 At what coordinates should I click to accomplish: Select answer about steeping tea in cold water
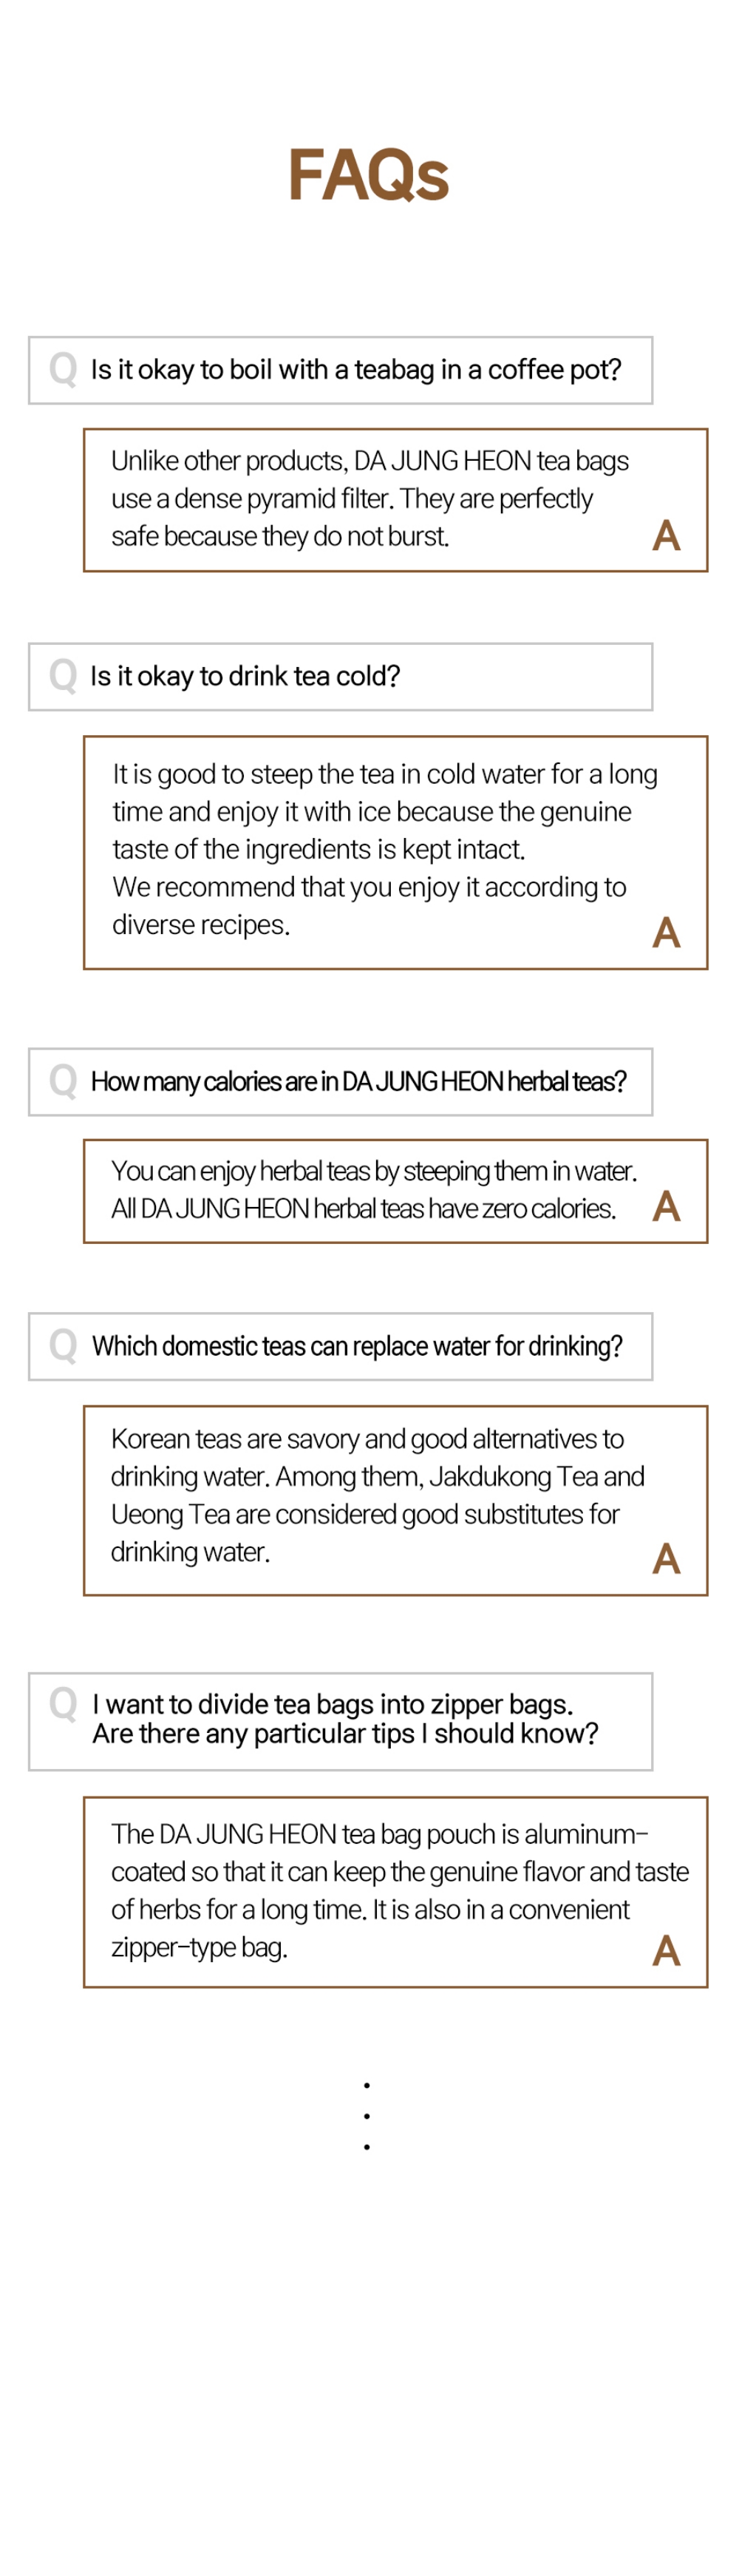(x=395, y=853)
